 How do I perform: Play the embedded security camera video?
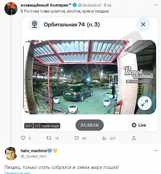(x=89, y=77)
